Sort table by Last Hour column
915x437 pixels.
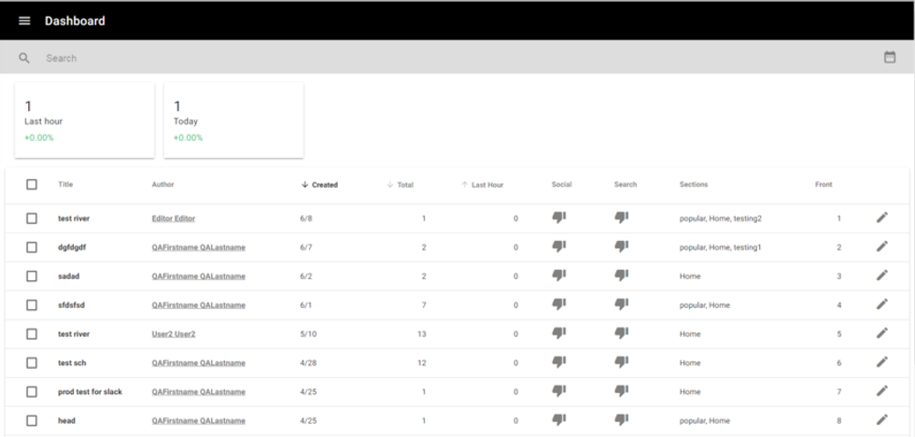486,185
